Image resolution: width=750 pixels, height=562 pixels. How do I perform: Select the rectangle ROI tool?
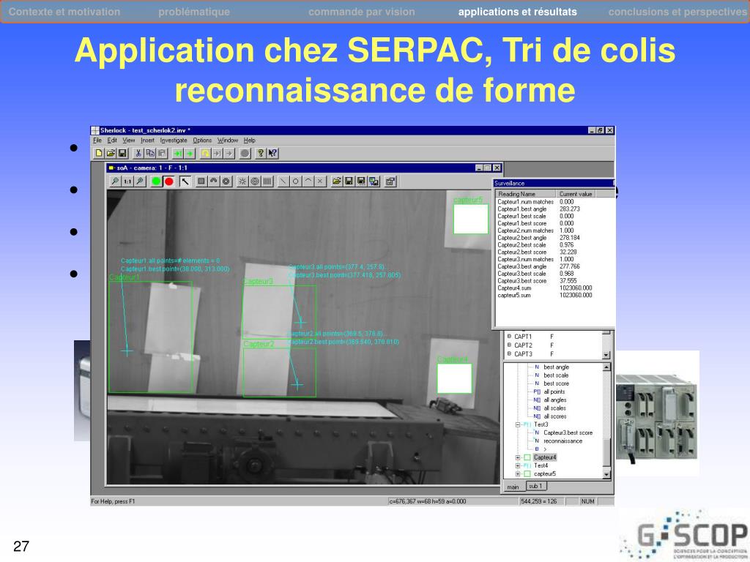pos(201,181)
